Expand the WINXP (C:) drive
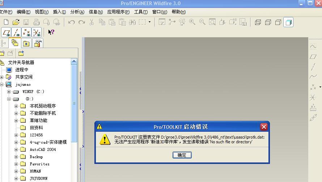The image size is (322, 182). (x=9, y=92)
